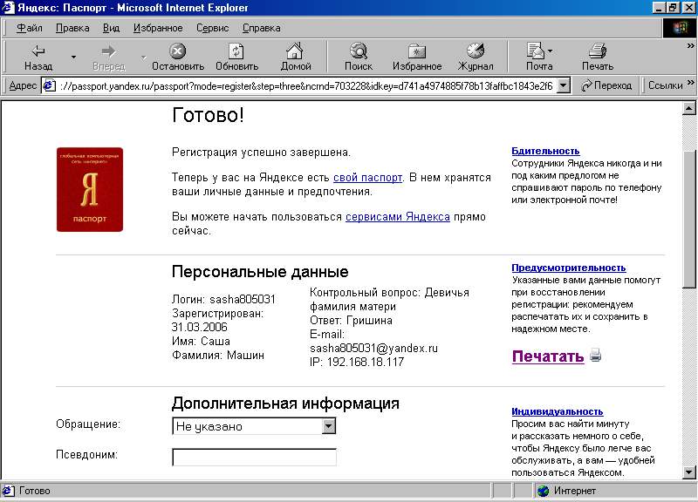Screen dimensions: 698x502
Task: Click the Windows logo throbber icon
Action: click(680, 28)
